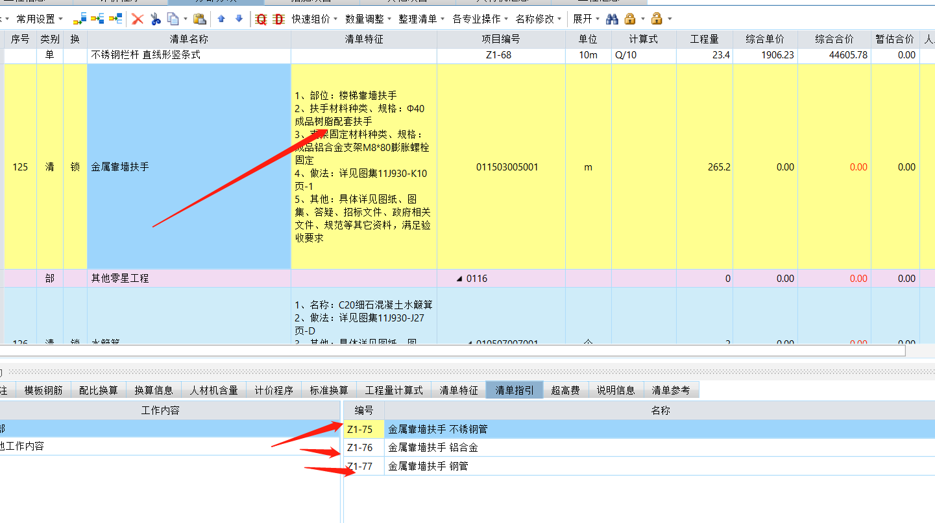This screenshot has height=523, width=935.
Task: Click the binoculars find icon
Action: (x=612, y=19)
